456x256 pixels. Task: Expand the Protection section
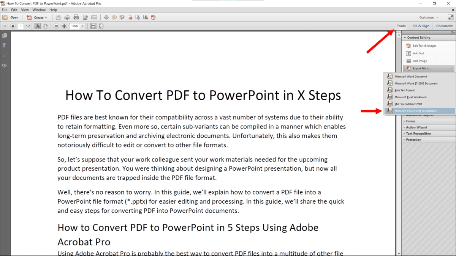(x=429, y=140)
